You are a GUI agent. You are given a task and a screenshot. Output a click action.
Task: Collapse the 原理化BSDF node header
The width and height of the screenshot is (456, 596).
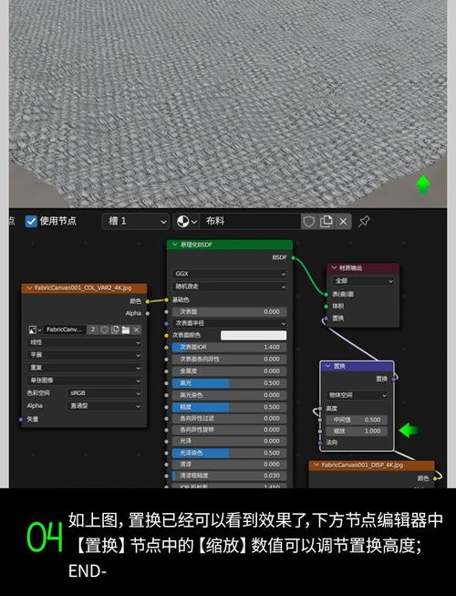(175, 245)
